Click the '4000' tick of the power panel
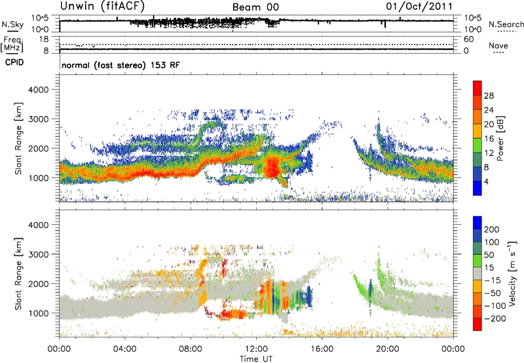Image resolution: width=524 pixels, height=363 pixels. coord(39,90)
